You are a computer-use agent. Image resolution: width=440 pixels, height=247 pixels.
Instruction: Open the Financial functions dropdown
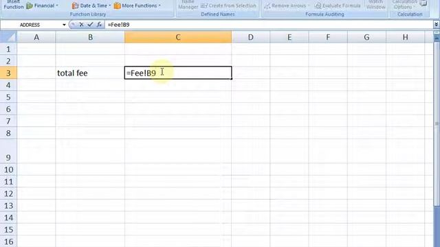click(x=43, y=5)
